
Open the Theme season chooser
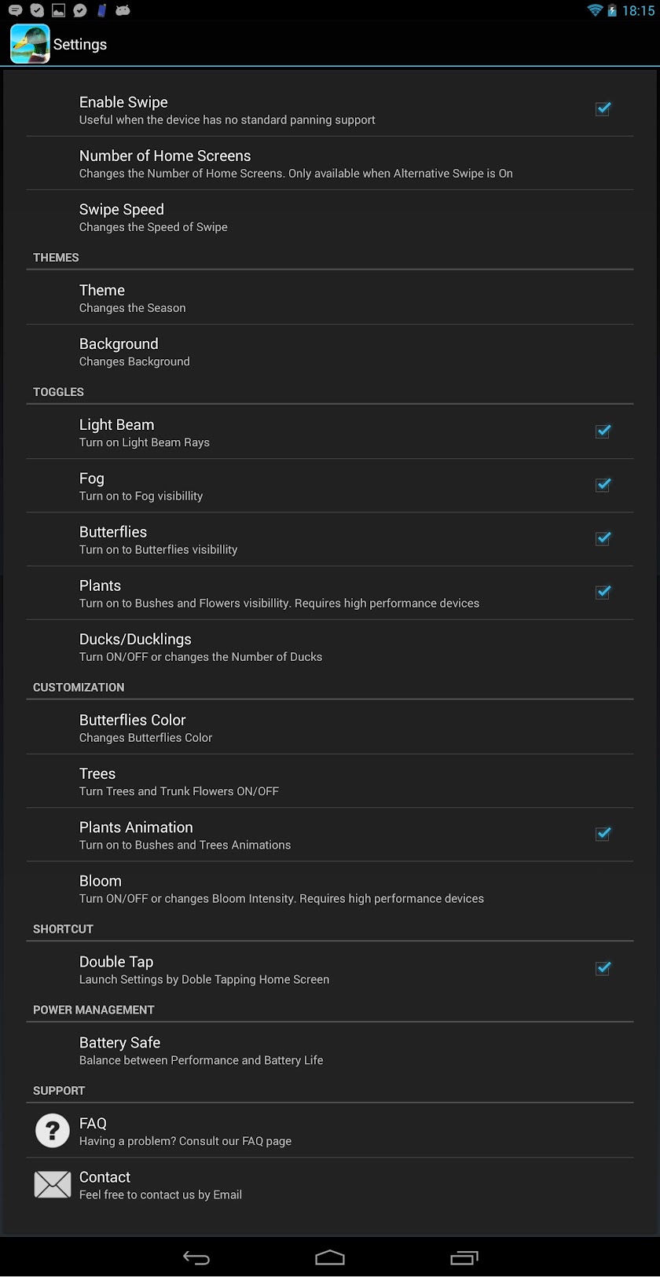pyautogui.click(x=330, y=298)
